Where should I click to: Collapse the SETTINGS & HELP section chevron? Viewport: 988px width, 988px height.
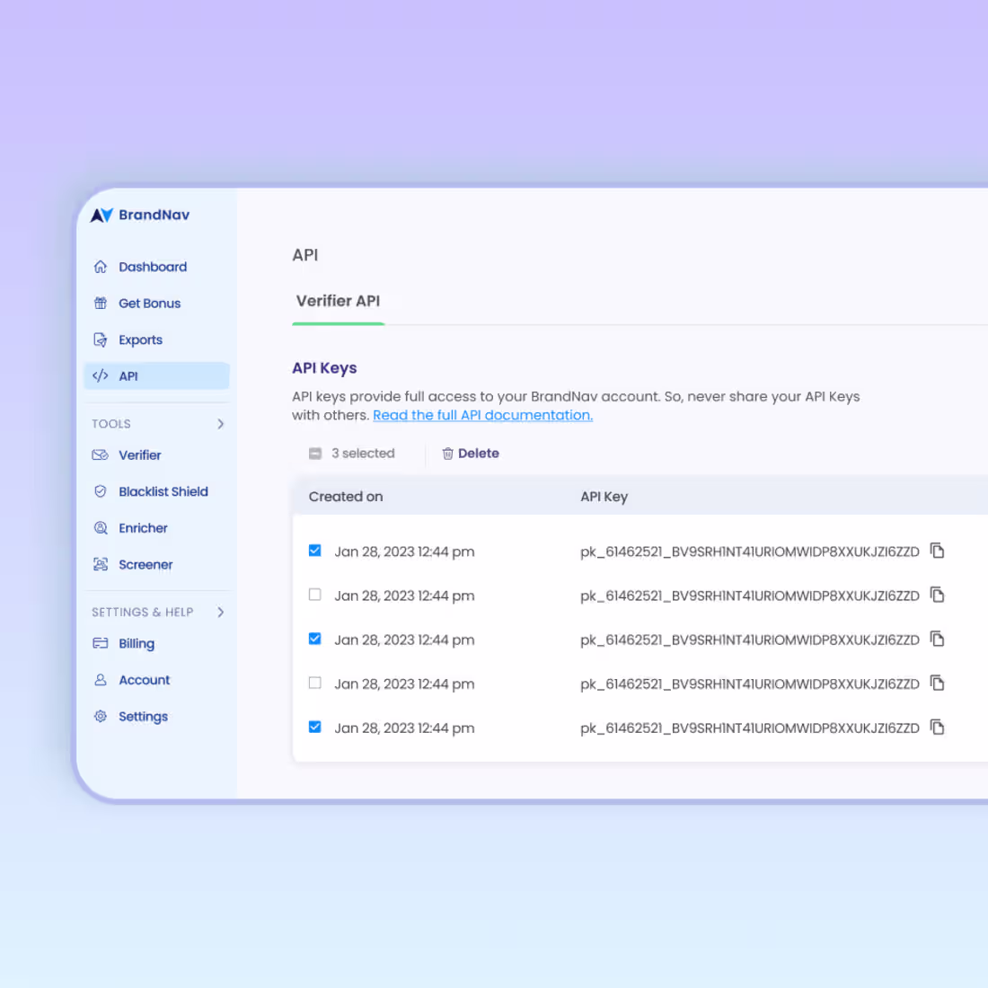[221, 613]
